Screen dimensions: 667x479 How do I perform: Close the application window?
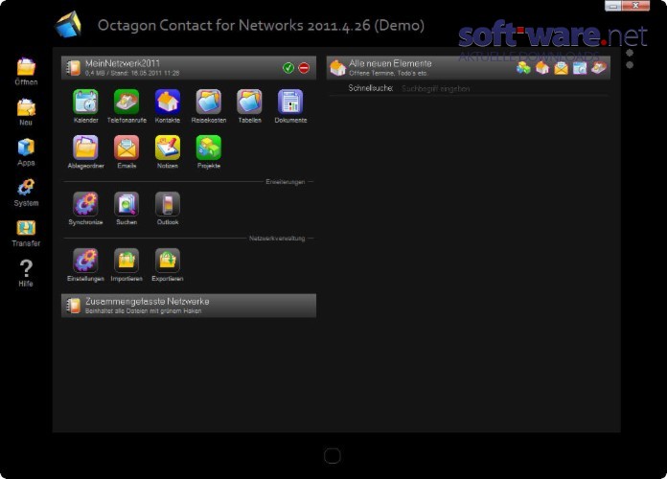click(x=635, y=6)
